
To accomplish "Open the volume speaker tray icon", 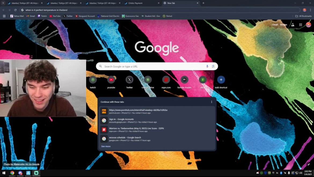I will [301, 173].
